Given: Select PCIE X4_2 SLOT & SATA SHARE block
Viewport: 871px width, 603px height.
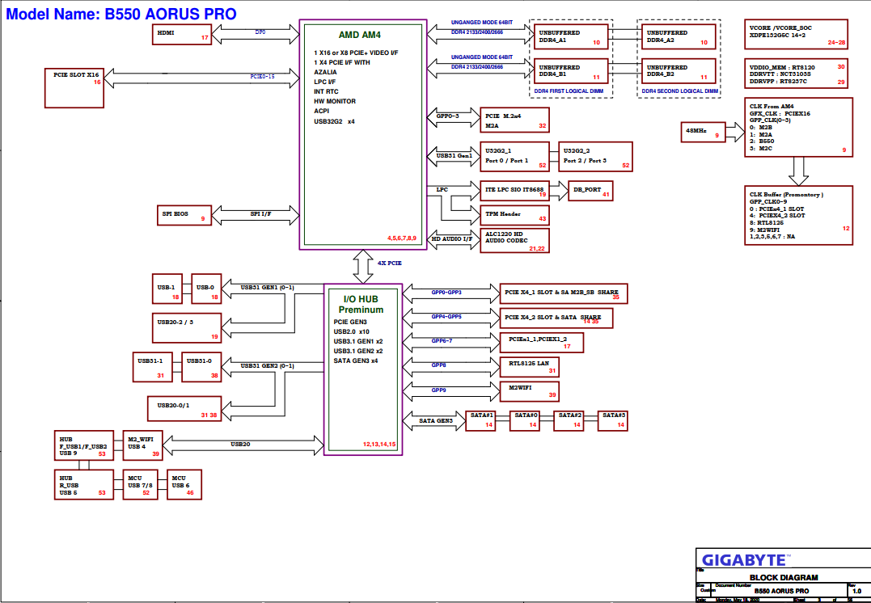Looking at the screenshot, I should (556, 318).
